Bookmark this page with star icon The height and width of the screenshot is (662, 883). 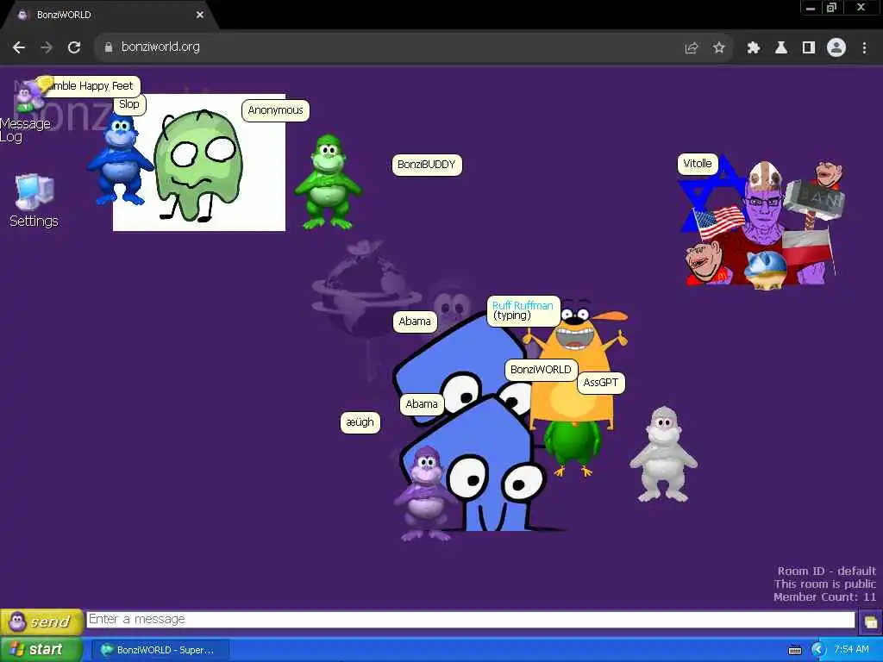[718, 48]
